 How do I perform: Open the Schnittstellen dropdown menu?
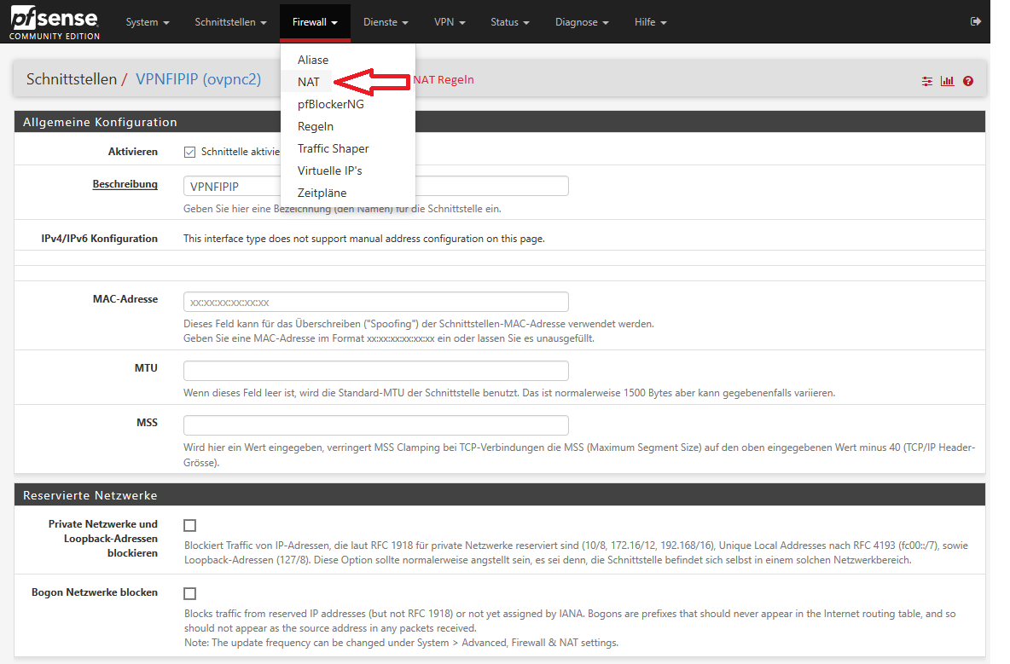[x=230, y=22]
